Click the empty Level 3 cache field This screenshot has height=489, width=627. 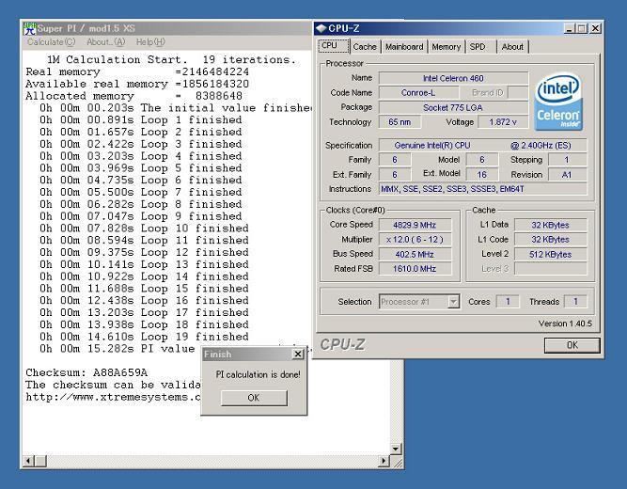[x=550, y=269]
